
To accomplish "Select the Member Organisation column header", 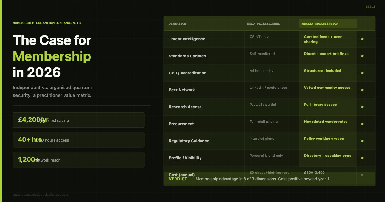I will (x=328, y=23).
